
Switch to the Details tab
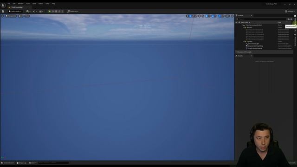[240, 56]
